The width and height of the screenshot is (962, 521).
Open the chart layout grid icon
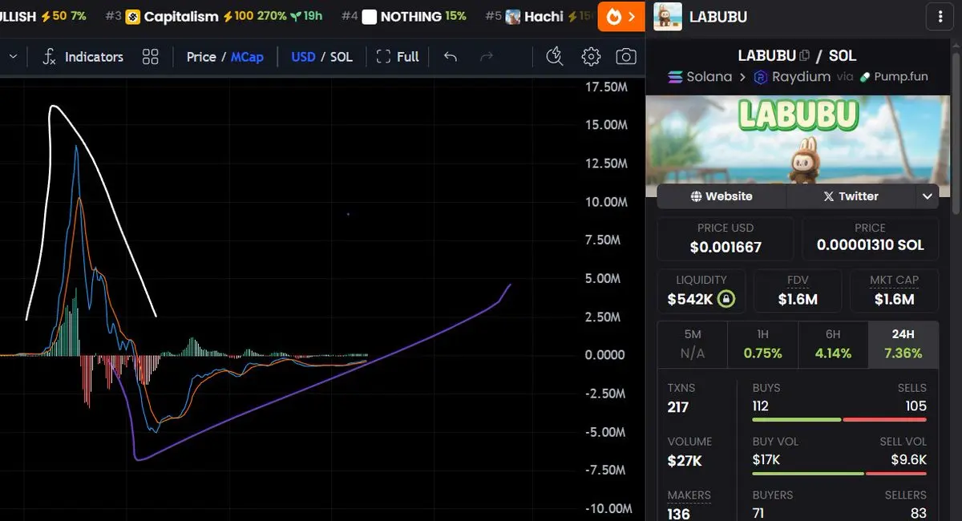click(150, 57)
